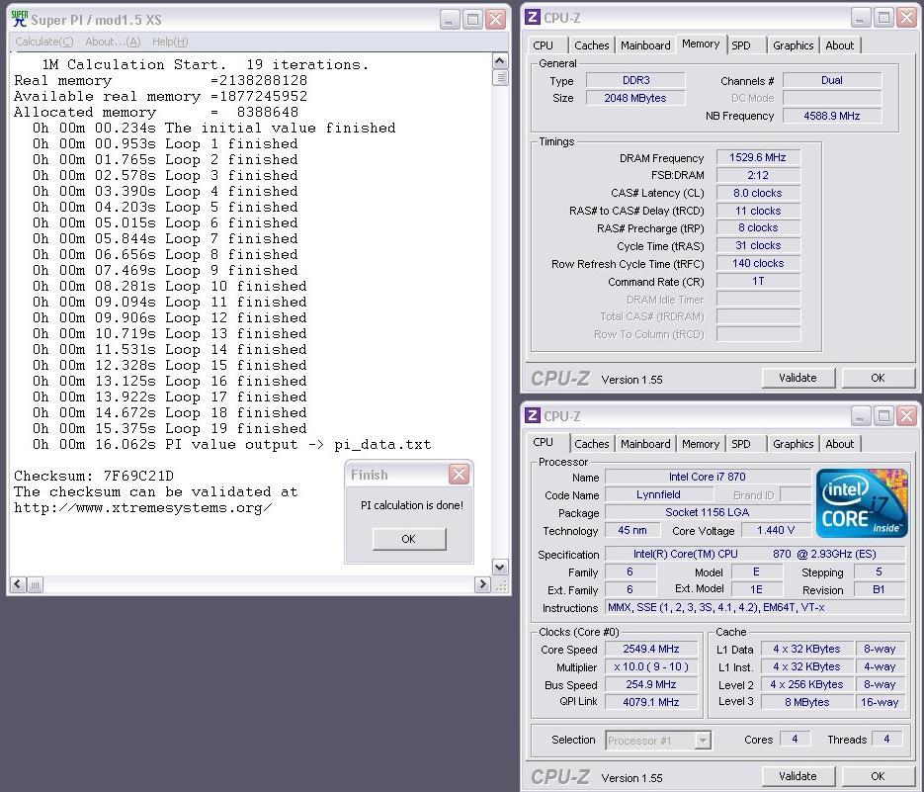Image resolution: width=924 pixels, height=792 pixels.
Task: Click Super PI vertical scrollbar up arrow
Action: [500, 61]
